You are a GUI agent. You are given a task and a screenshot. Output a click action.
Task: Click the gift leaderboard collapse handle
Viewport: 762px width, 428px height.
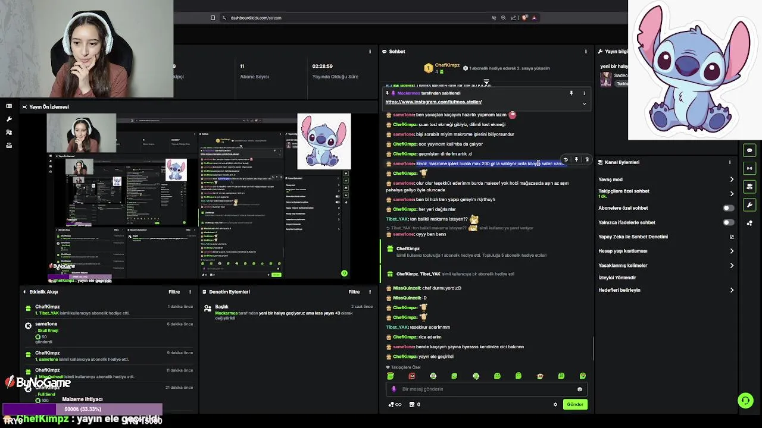pos(486,81)
